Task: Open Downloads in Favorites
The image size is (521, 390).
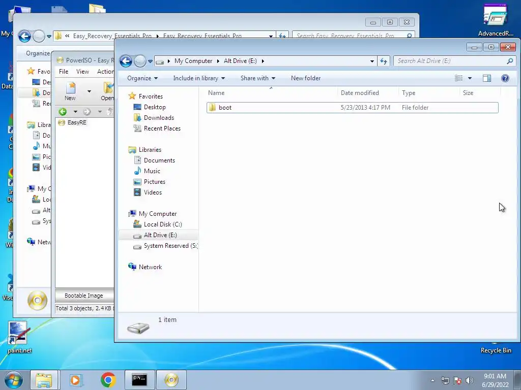Action: point(159,118)
